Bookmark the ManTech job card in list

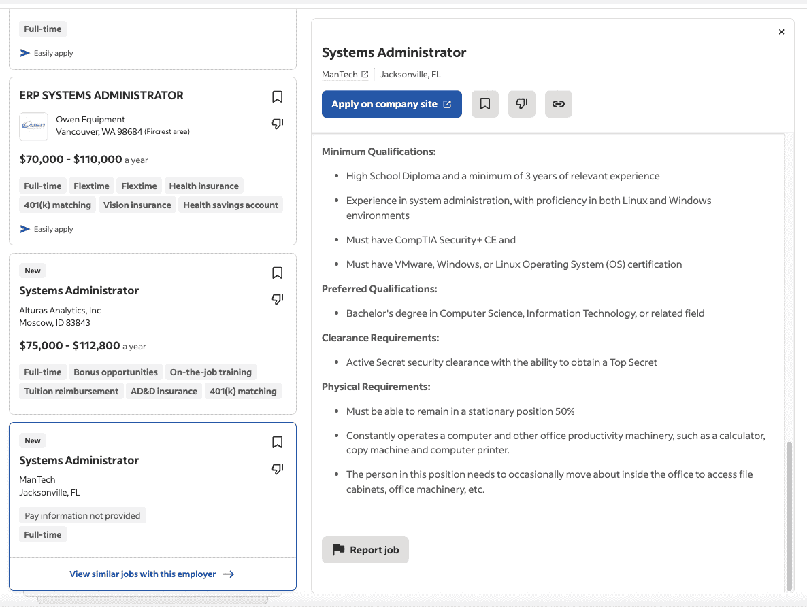click(278, 442)
